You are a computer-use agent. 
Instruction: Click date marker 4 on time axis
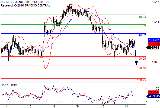coord(7,106)
